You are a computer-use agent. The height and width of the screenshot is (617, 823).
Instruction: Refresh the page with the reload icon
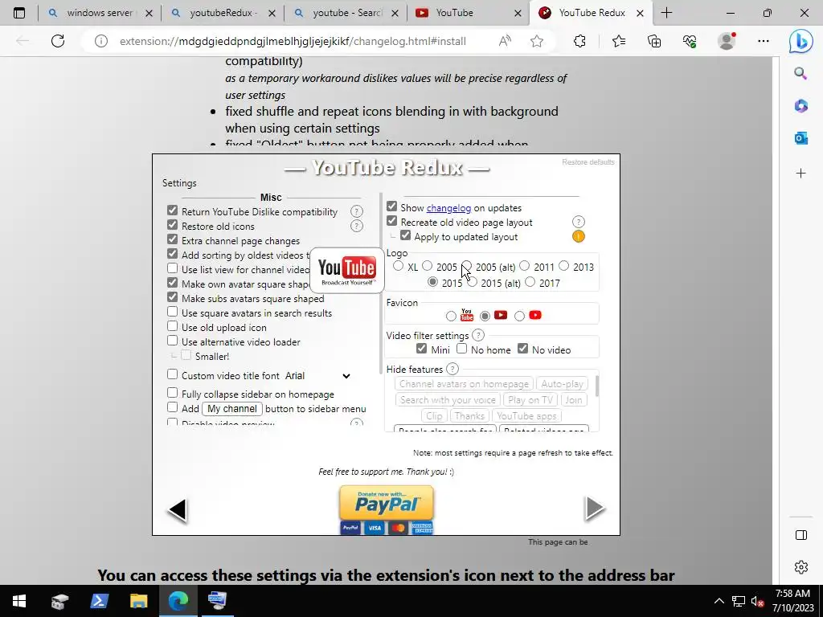pyautogui.click(x=58, y=41)
